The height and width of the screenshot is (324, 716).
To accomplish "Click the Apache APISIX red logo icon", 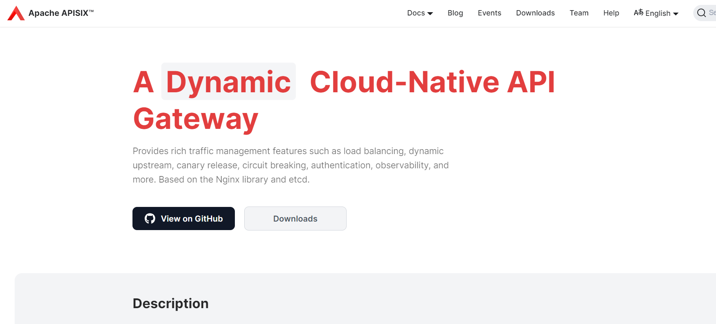I will (x=16, y=13).
